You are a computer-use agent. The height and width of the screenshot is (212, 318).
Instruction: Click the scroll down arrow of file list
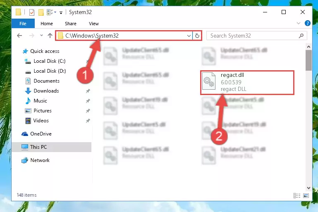[308, 188]
